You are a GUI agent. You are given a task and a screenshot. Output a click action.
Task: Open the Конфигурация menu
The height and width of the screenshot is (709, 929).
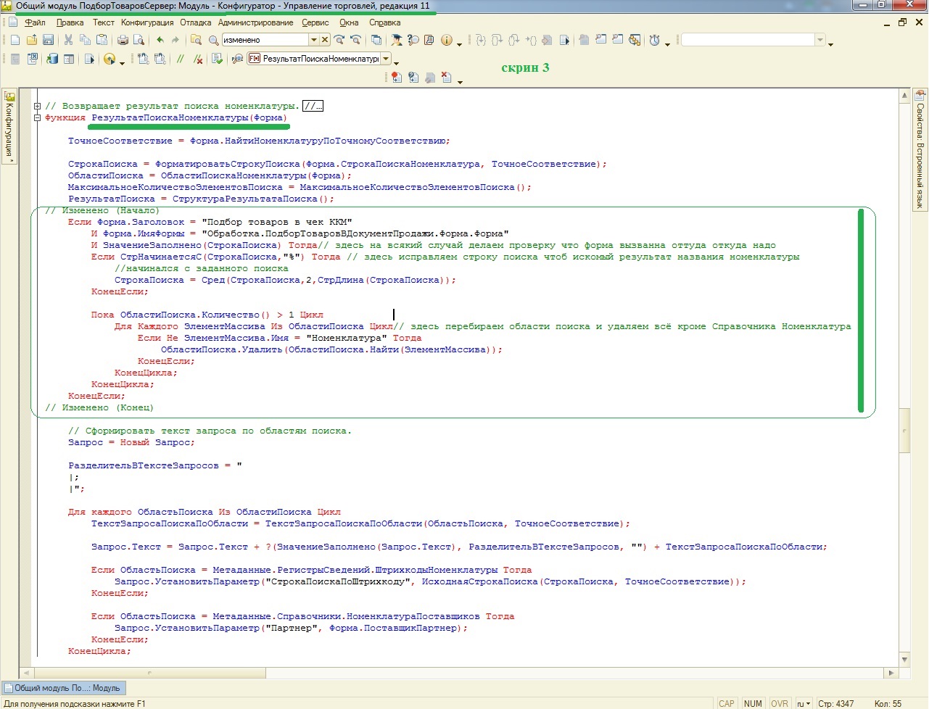147,22
